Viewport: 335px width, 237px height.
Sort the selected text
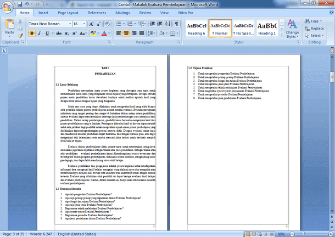coord(168,24)
